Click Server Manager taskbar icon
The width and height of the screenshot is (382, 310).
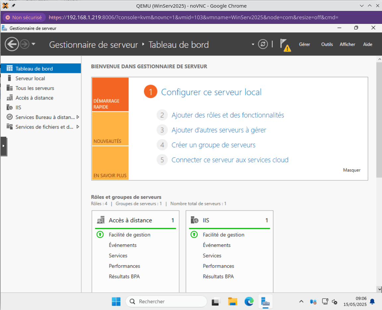pos(265,301)
